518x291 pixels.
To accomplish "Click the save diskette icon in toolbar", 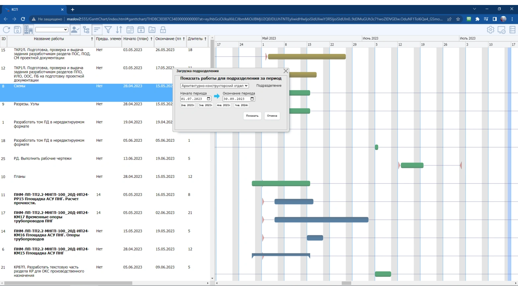I will (x=17, y=30).
